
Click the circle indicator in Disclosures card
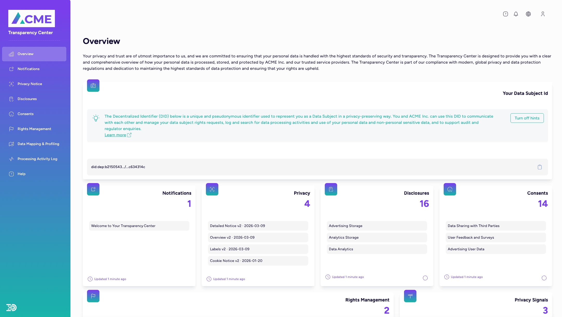(425, 278)
